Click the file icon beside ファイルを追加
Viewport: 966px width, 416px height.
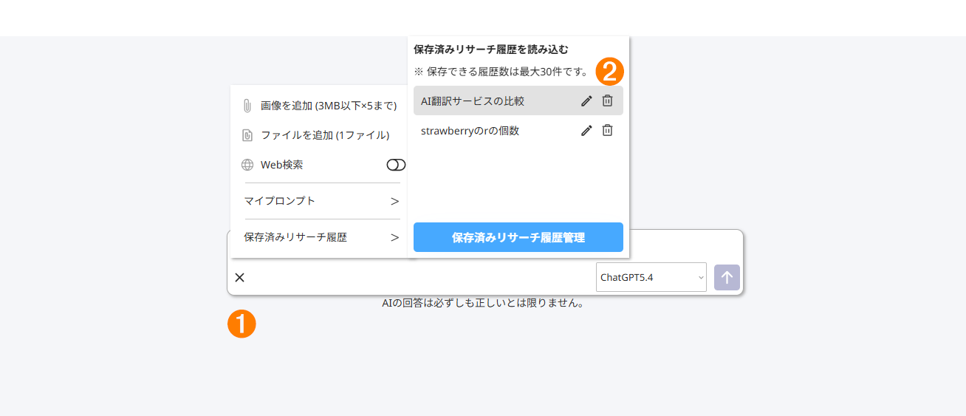coord(247,135)
